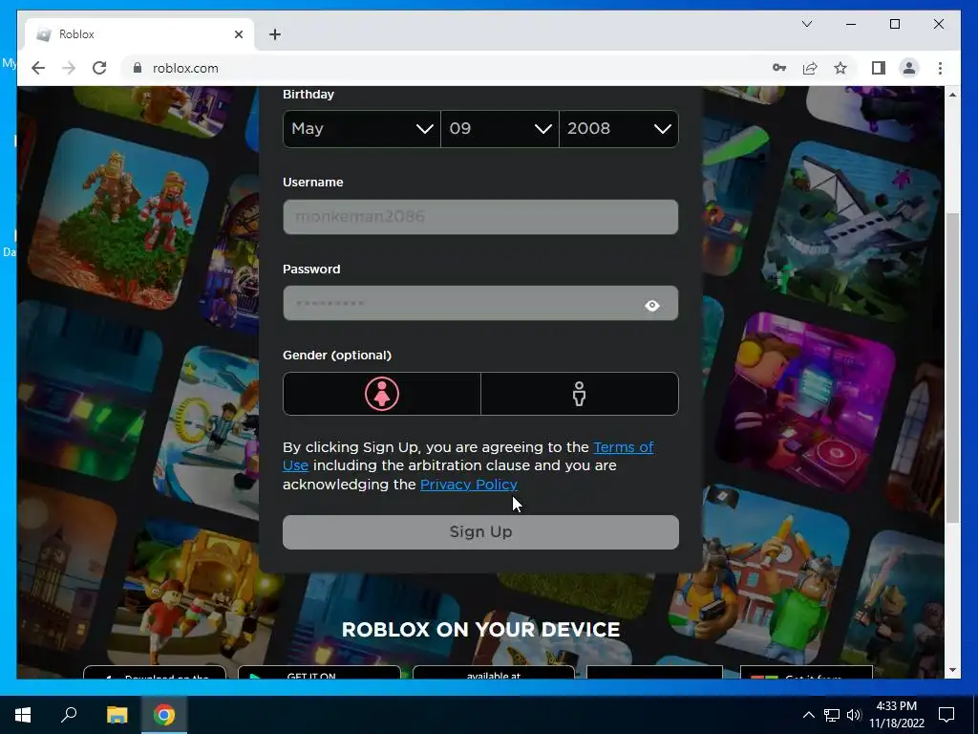
Task: Bookmark this page with the star icon
Action: point(840,68)
